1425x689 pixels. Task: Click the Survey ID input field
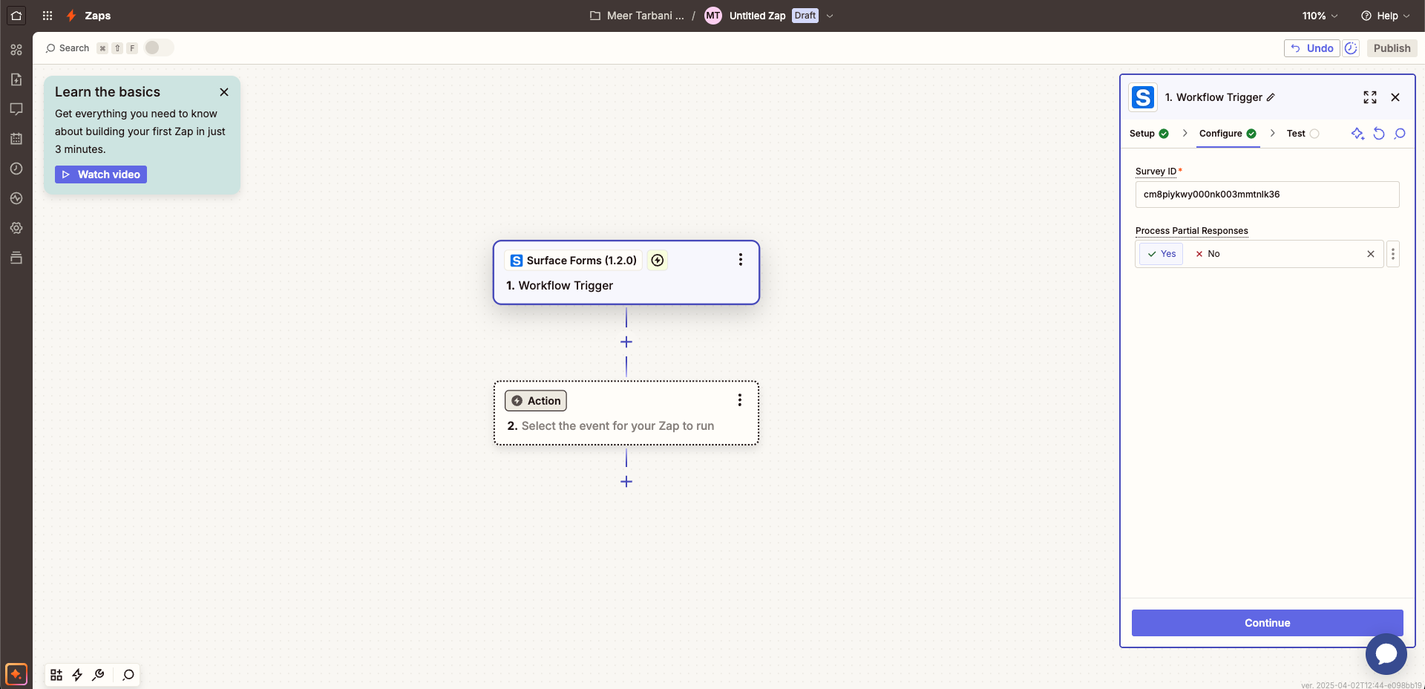click(x=1267, y=195)
